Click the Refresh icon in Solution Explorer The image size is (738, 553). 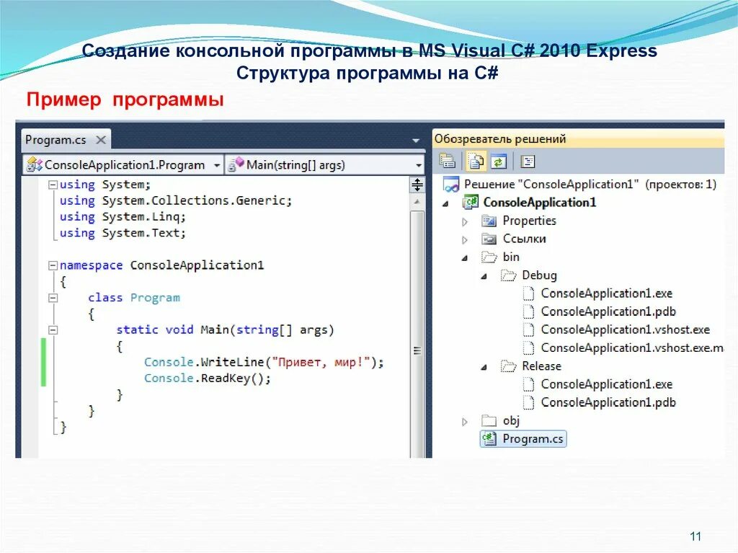click(x=499, y=161)
